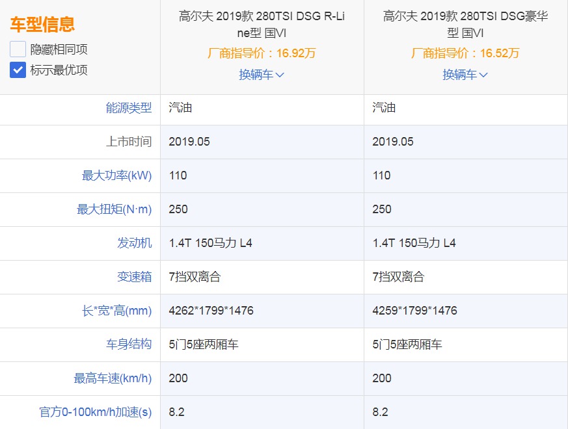Click the 16.52万 manufacturer guide price

(x=465, y=53)
